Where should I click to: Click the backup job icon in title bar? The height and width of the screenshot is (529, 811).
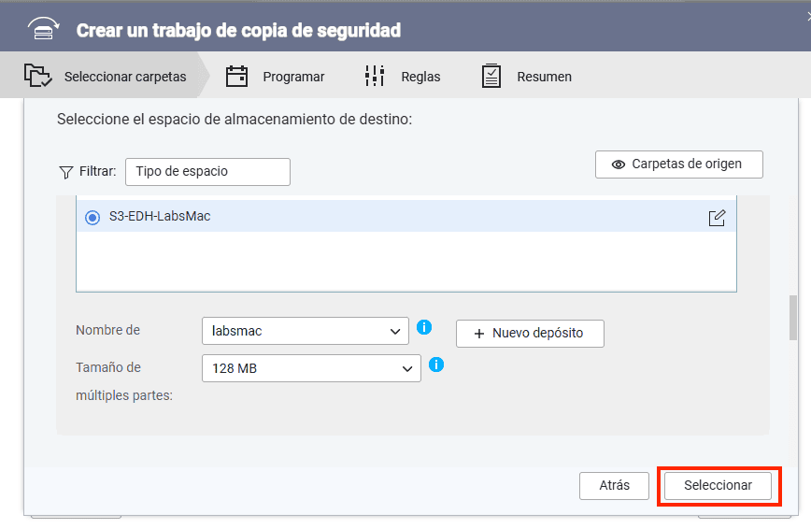click(42, 30)
